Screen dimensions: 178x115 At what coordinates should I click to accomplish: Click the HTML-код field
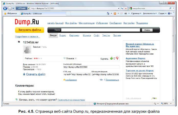coord(77,75)
